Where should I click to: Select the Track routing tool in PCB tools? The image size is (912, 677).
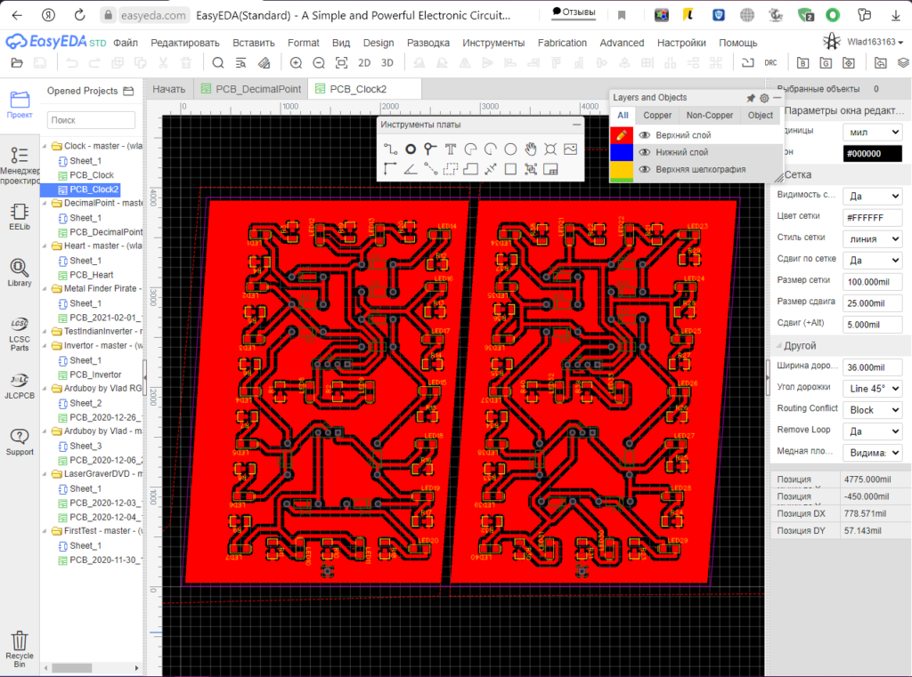(x=390, y=149)
